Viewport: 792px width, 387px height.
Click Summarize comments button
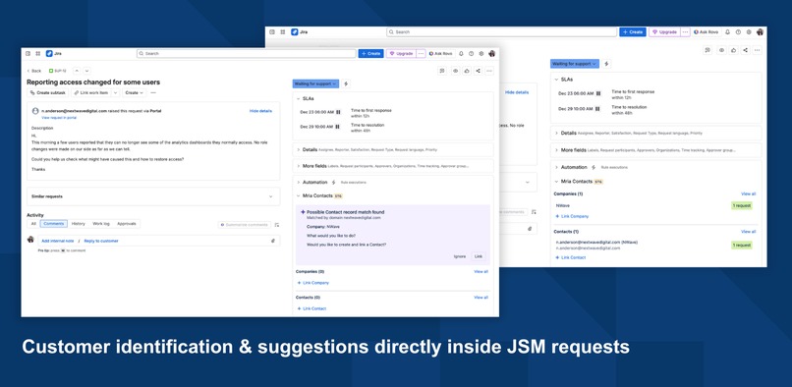[245, 225]
